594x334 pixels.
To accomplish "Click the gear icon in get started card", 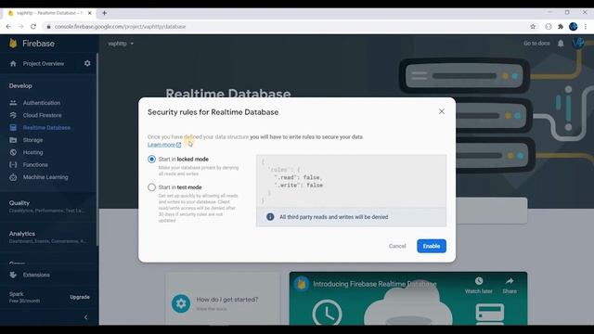I will [x=181, y=303].
